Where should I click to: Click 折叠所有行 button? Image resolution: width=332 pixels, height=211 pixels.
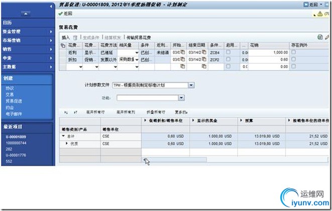coord(156,112)
